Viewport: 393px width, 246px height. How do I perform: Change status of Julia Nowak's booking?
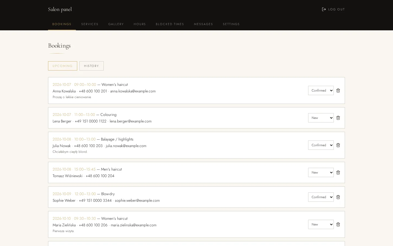(321, 145)
